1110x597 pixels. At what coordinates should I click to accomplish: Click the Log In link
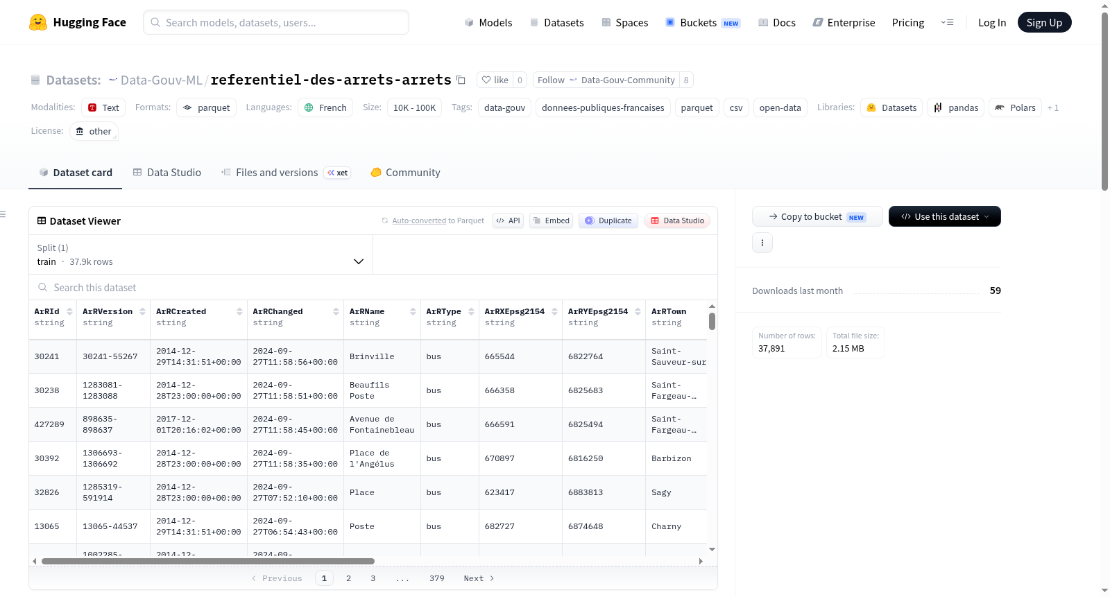click(992, 22)
